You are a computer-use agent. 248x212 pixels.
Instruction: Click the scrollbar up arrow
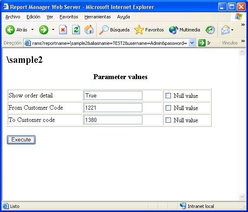click(242, 51)
